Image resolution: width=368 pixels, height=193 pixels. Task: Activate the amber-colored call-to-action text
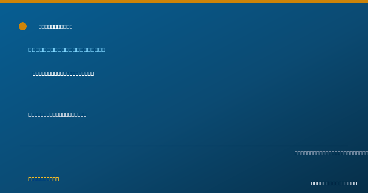tap(44, 179)
